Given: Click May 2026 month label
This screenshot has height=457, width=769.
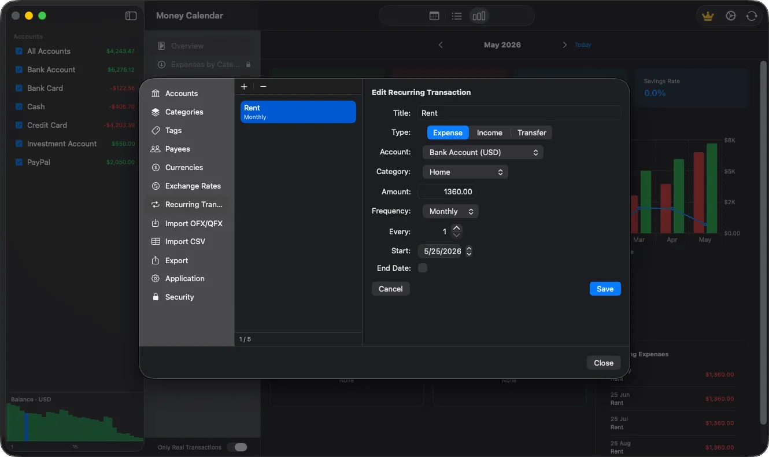Looking at the screenshot, I should (502, 45).
